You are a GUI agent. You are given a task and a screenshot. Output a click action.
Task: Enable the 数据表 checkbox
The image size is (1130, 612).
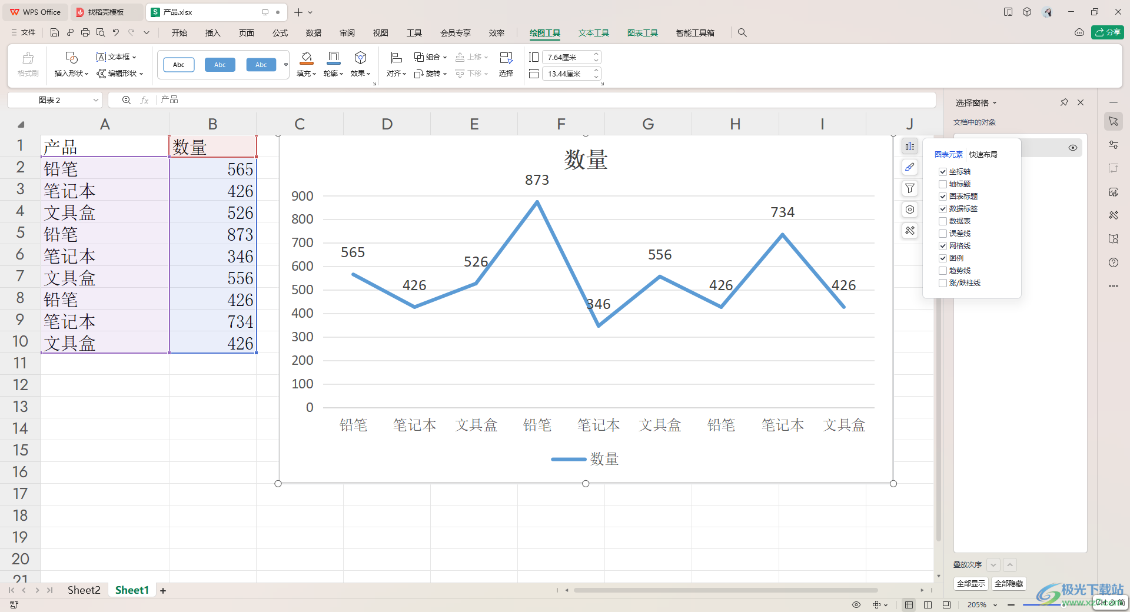943,221
